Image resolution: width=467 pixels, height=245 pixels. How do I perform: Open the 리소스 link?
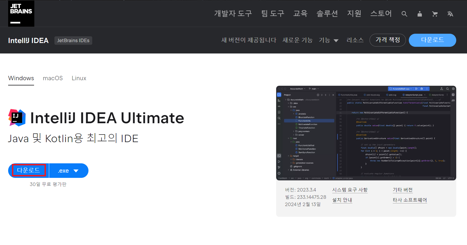click(x=355, y=40)
